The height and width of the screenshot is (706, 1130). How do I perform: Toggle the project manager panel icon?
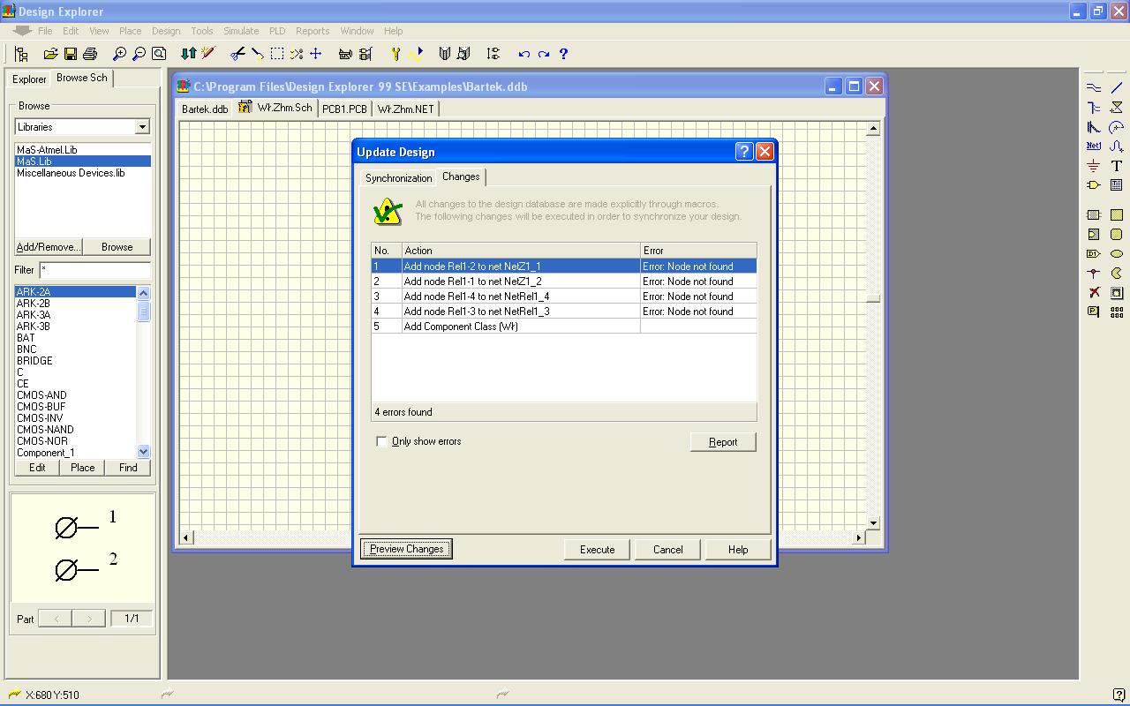21,54
